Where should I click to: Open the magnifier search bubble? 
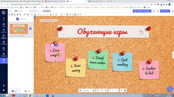pyautogui.click(x=170, y=89)
